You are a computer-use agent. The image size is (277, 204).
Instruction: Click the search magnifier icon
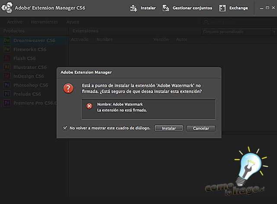coord(206,22)
